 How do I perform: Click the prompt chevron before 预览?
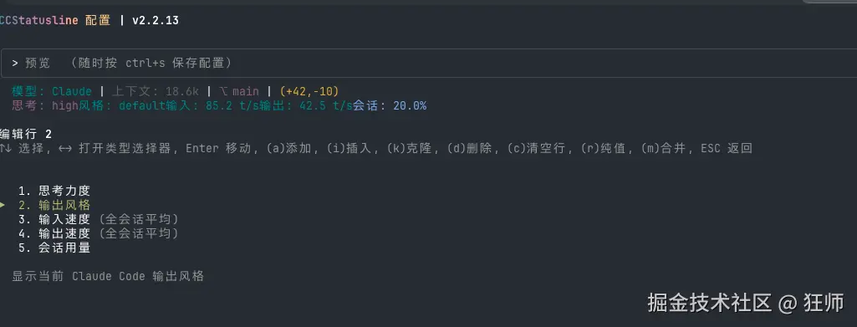(x=15, y=64)
